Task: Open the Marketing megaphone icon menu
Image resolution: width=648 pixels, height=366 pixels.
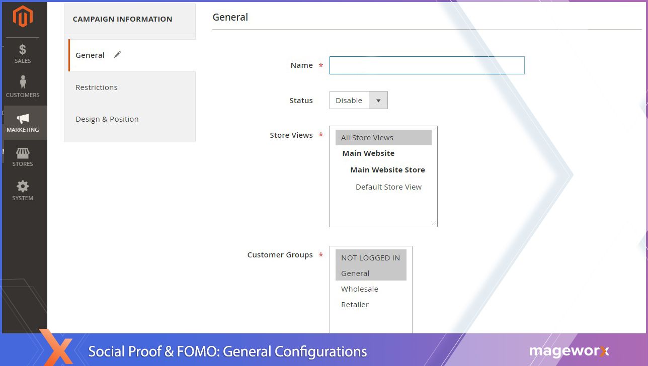Action: [x=23, y=122]
